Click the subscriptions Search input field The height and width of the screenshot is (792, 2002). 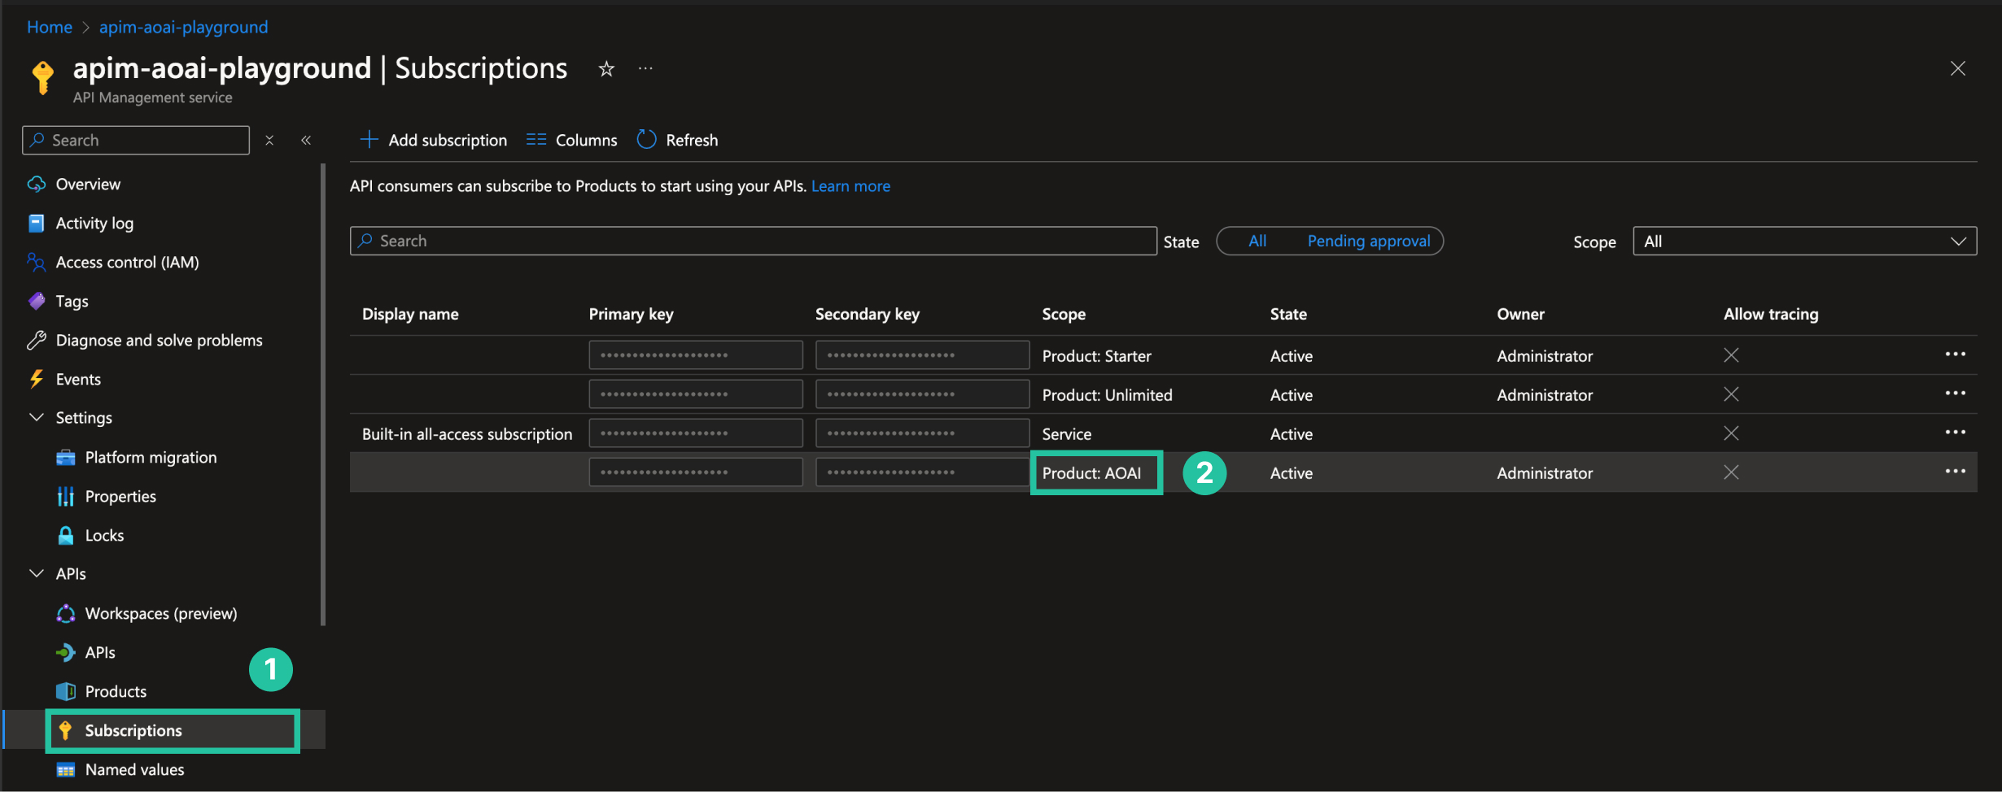click(x=754, y=241)
